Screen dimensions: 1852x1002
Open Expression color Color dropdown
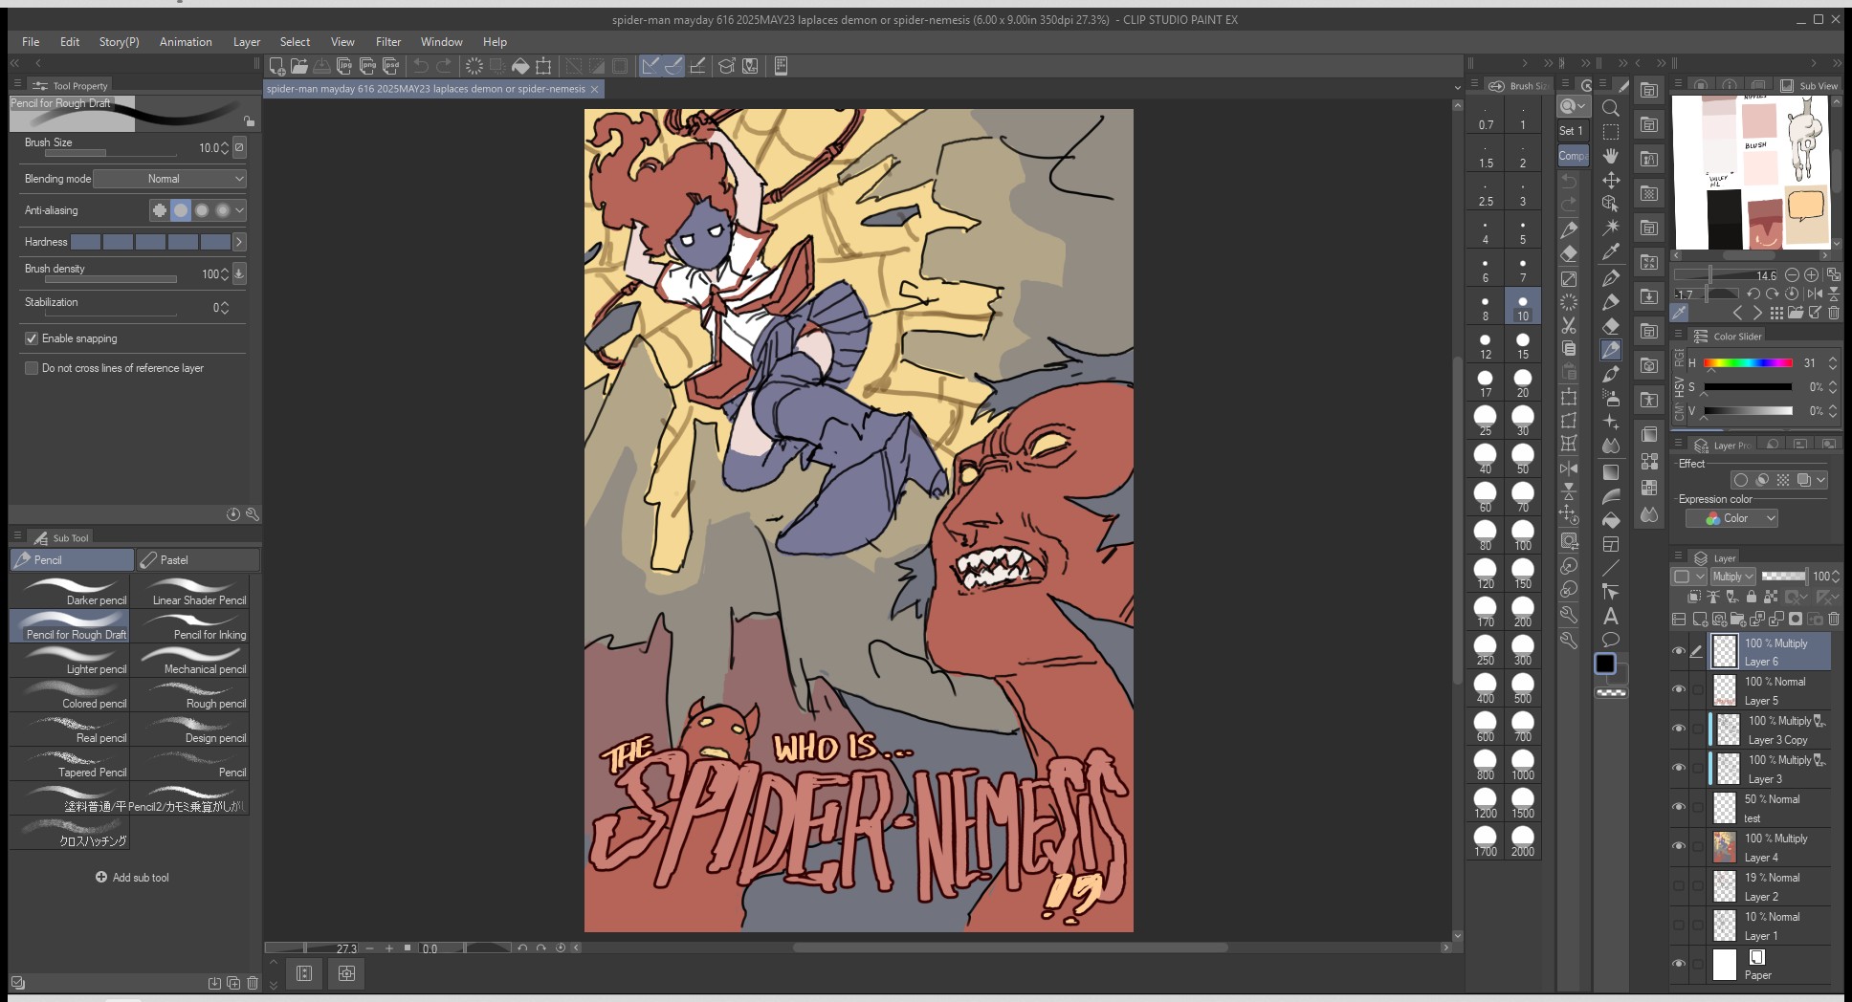1731,518
